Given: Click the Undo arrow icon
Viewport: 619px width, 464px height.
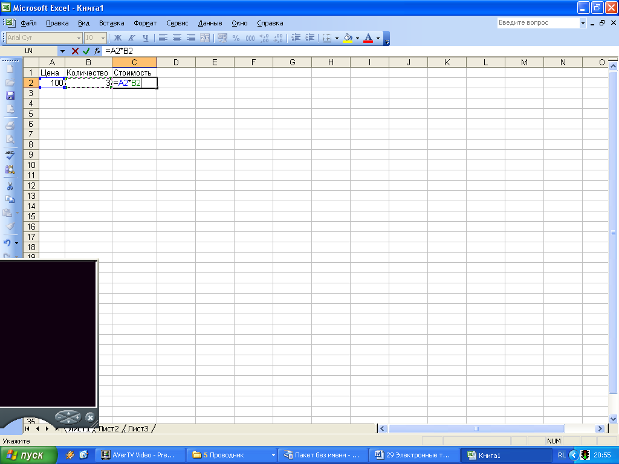Looking at the screenshot, I should point(7,242).
